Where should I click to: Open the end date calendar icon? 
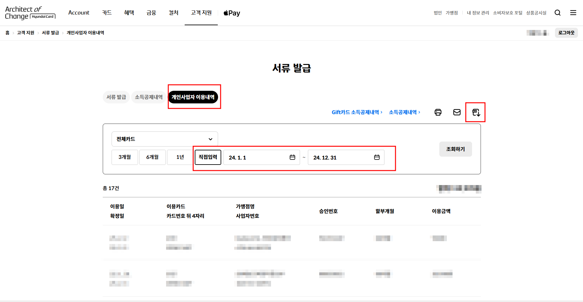coord(377,157)
